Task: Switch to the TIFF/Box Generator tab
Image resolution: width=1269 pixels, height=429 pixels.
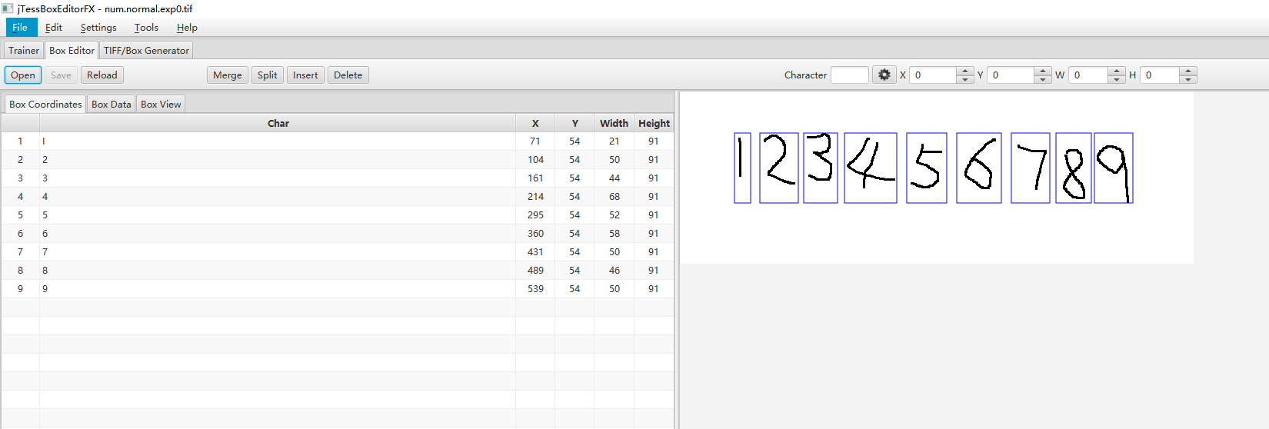Action: tap(146, 51)
